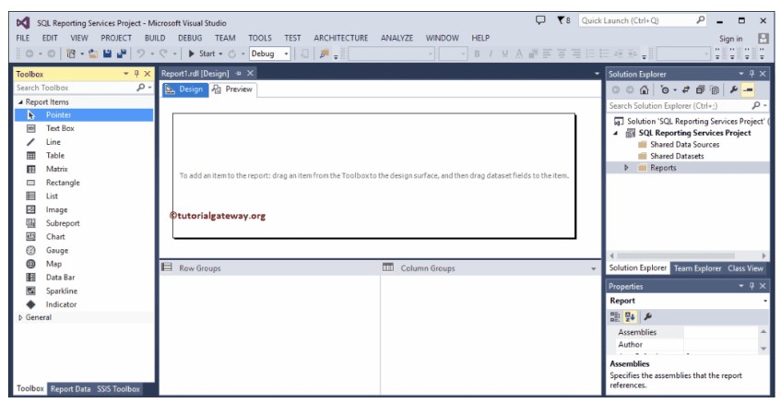Select the Image toolbox item
This screenshot has width=781, height=403.
pos(84,209)
